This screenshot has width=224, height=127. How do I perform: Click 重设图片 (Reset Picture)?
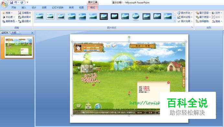click(24, 21)
